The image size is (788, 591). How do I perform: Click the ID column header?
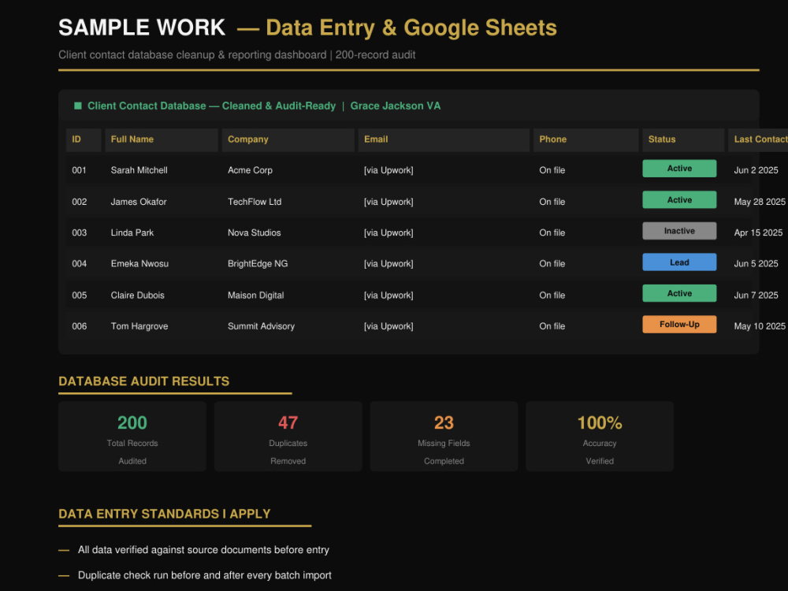(84, 139)
